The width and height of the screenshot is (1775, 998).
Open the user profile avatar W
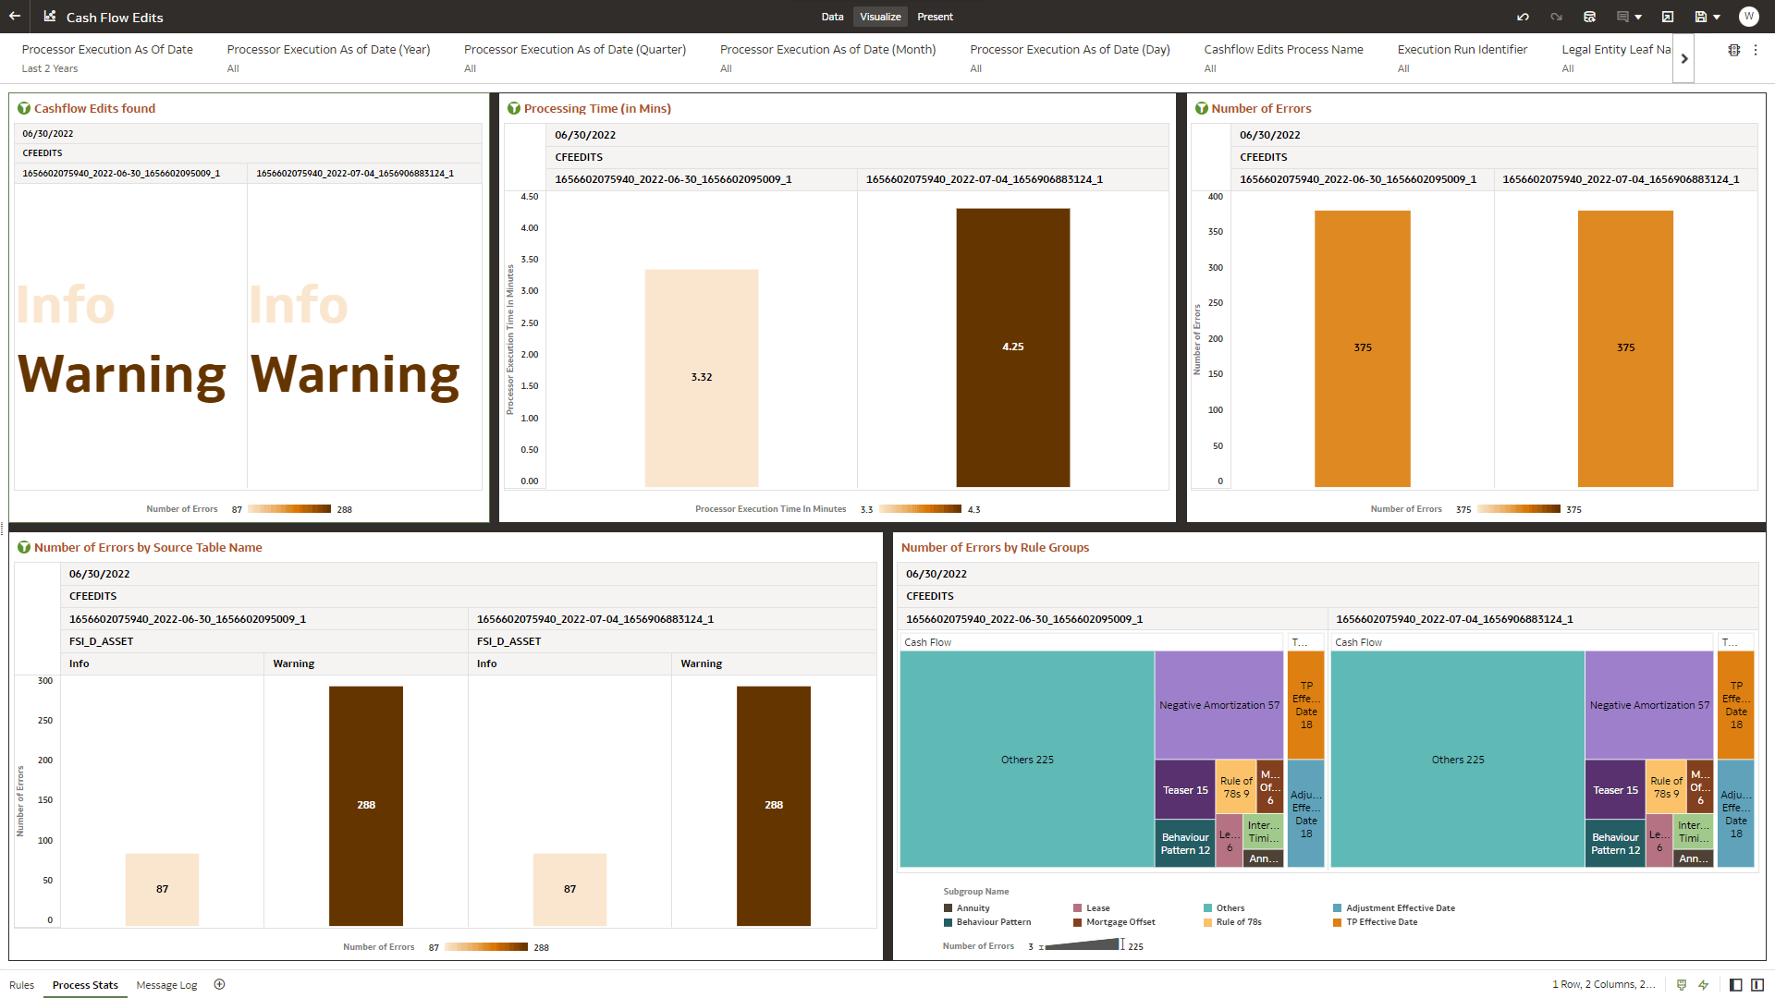tap(1748, 17)
